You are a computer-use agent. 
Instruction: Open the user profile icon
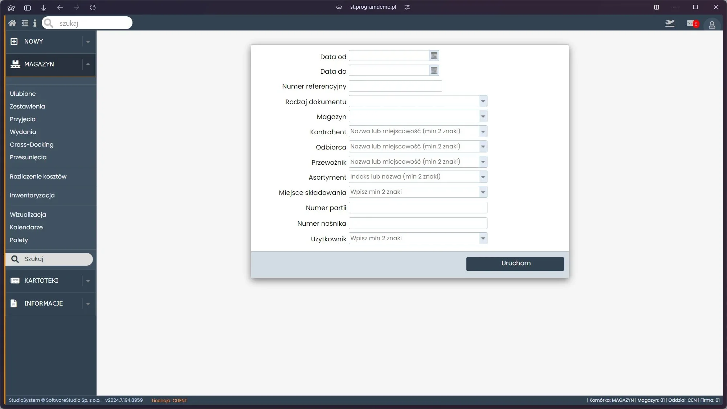712,25
